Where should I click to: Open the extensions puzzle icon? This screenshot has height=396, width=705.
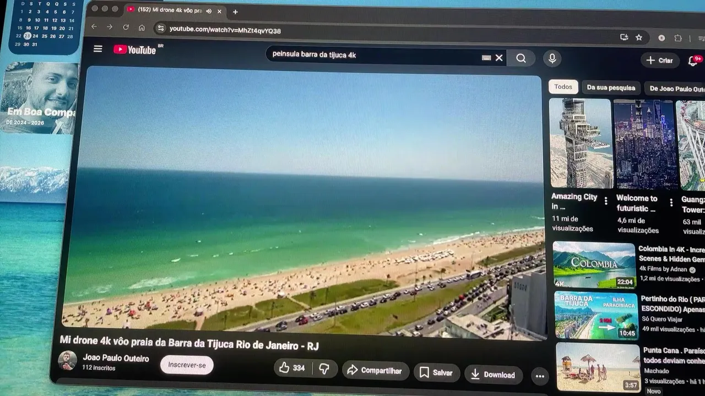(678, 38)
